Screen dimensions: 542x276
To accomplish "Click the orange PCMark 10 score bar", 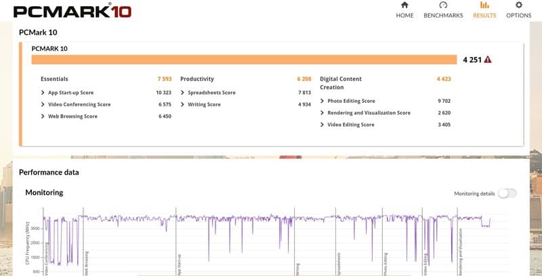I will point(244,60).
